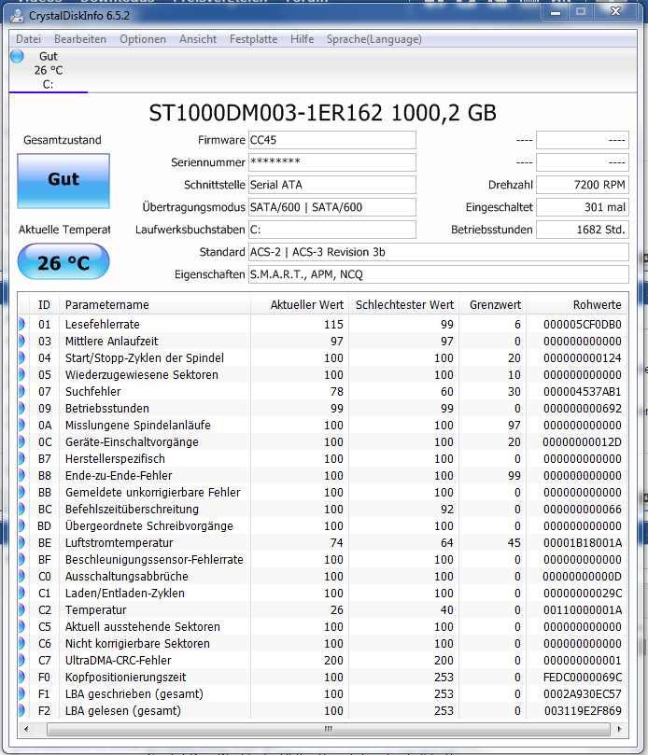The width and height of the screenshot is (648, 755).
Task: Select the Übergeordnete Schreibvorgänge row
Action: [x=323, y=525]
